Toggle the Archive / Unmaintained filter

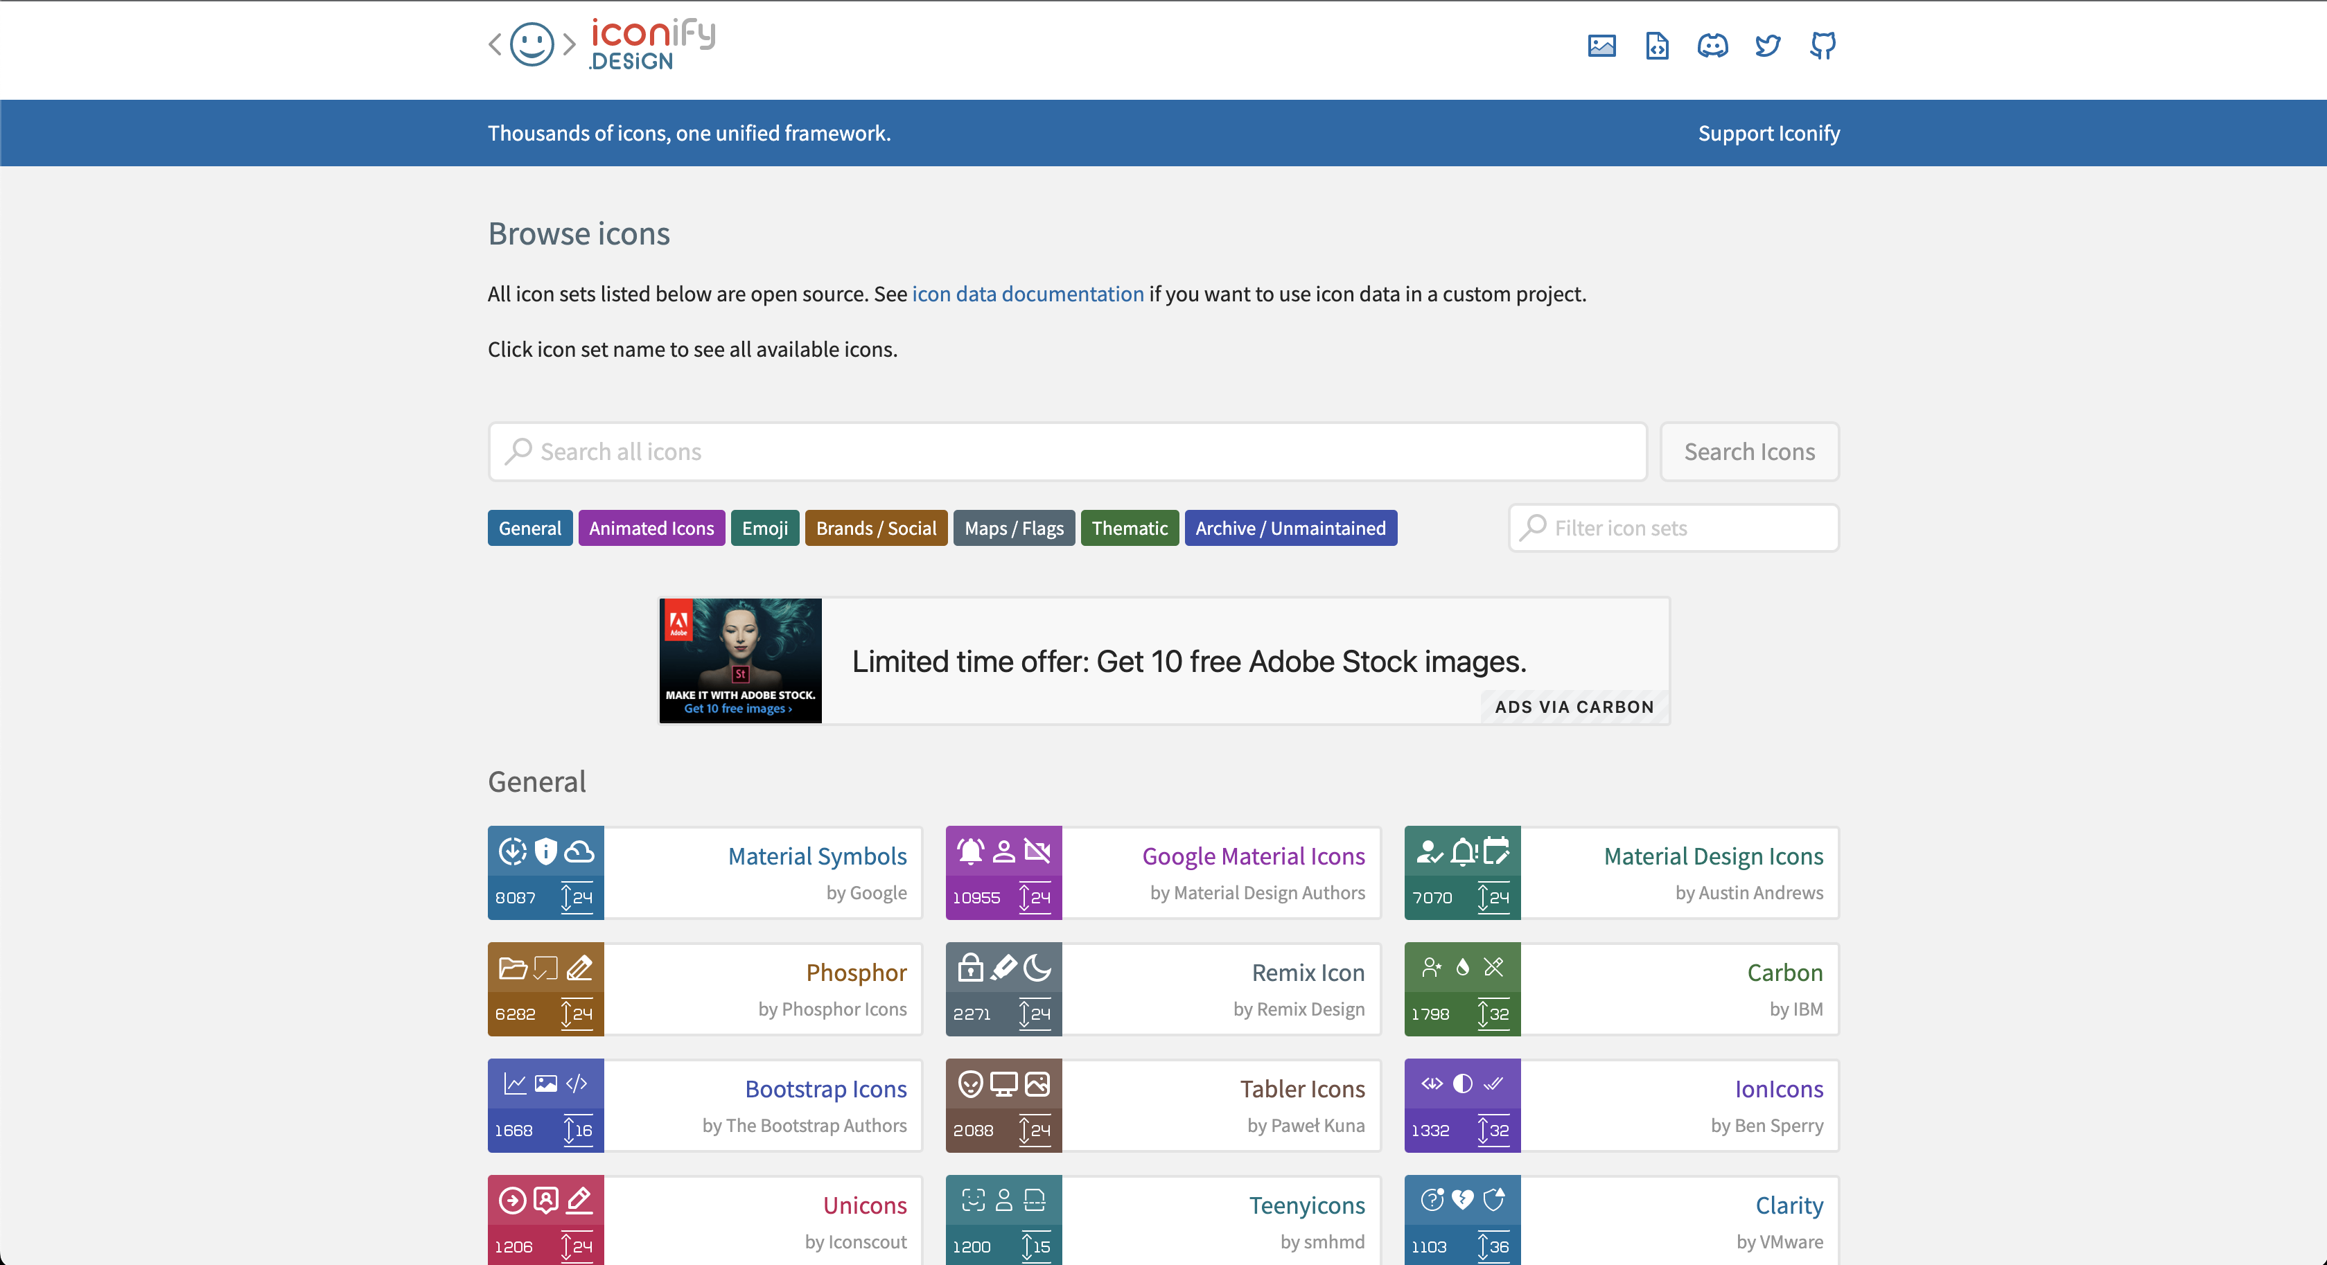click(1290, 527)
